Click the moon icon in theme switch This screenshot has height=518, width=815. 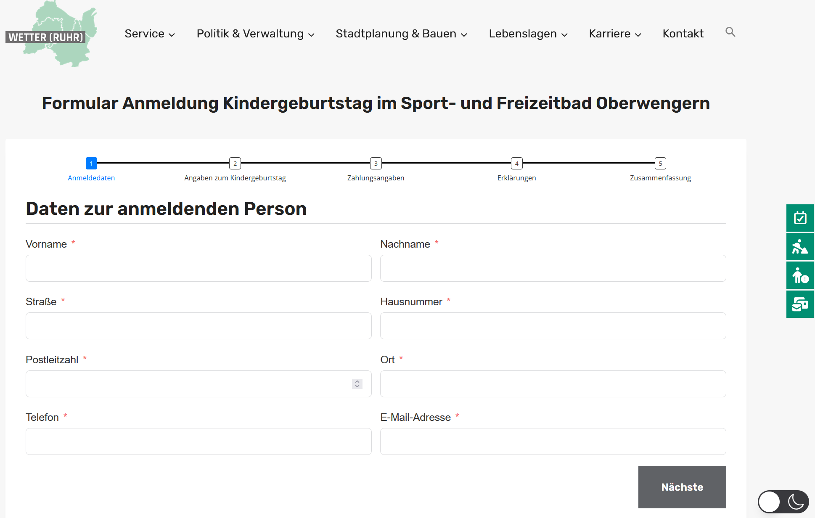(796, 501)
